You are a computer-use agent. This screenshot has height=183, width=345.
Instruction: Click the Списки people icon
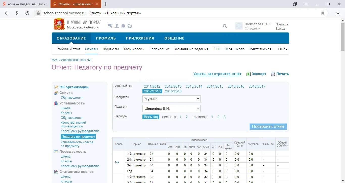point(56,93)
